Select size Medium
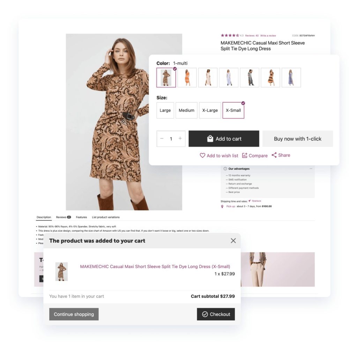This screenshot has width=349, height=347. [x=186, y=110]
